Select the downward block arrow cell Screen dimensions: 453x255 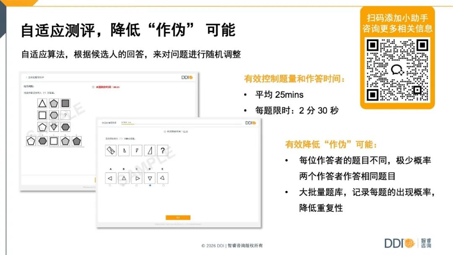pos(54,127)
